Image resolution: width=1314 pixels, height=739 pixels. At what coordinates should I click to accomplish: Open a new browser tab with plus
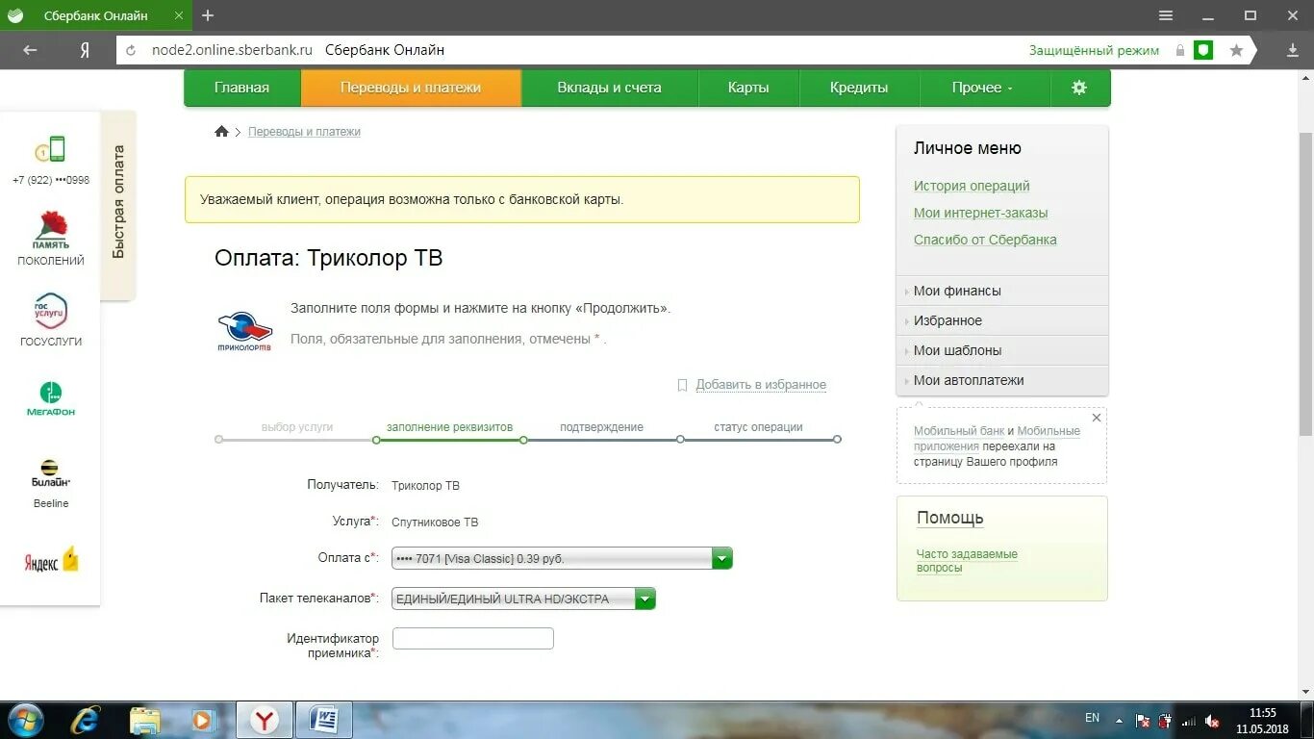click(208, 15)
